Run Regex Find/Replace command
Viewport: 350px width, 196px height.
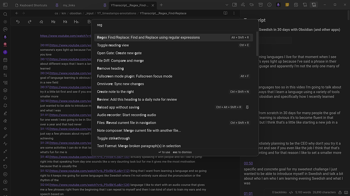click(x=173, y=37)
